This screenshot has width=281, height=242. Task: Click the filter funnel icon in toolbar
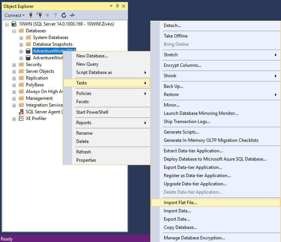click(56, 15)
